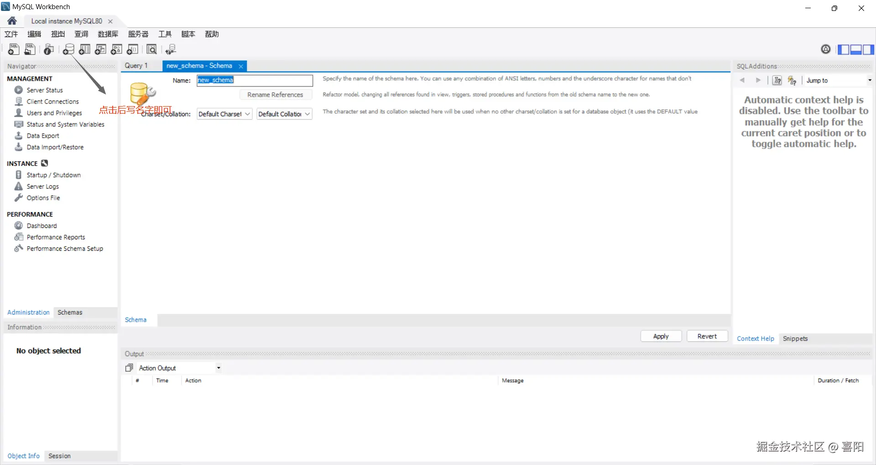Click the Performance Schema Setup icon
The image size is (876, 465).
point(19,248)
